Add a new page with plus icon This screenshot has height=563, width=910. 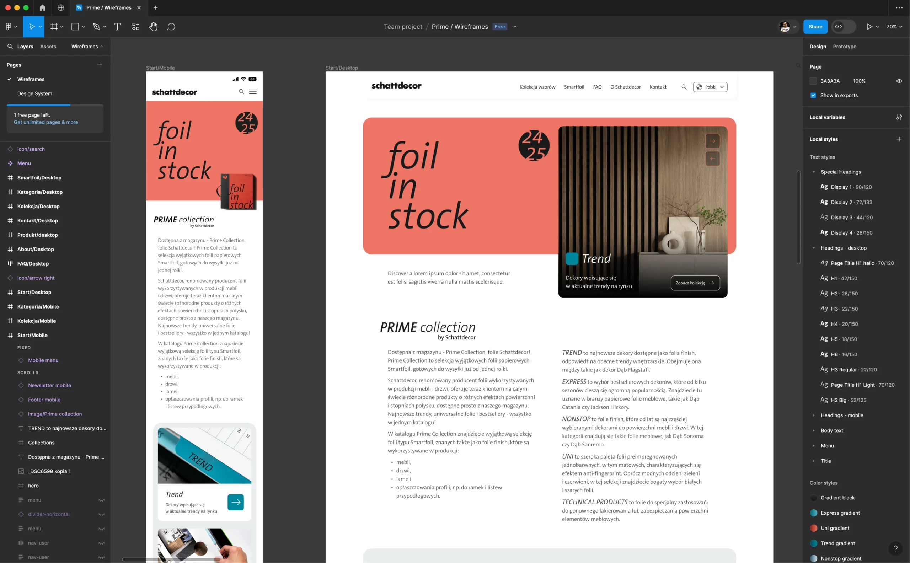coord(100,65)
